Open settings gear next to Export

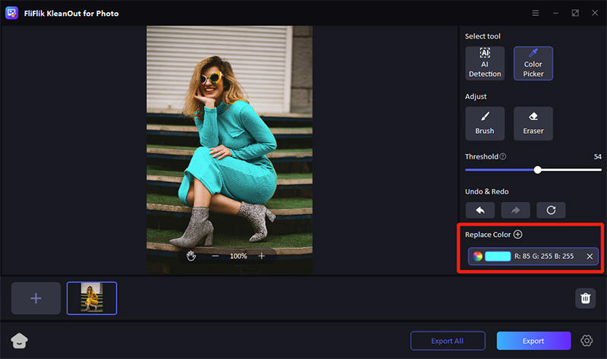[586, 341]
